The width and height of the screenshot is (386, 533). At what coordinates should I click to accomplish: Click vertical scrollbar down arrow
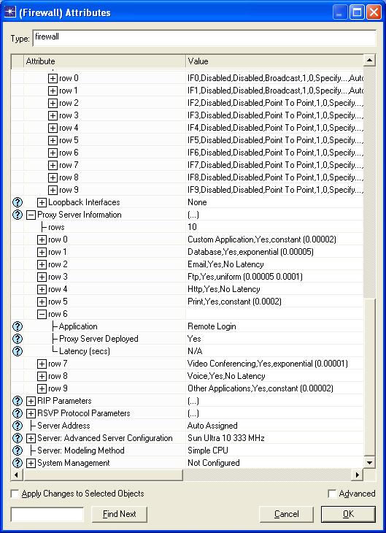coord(369,463)
